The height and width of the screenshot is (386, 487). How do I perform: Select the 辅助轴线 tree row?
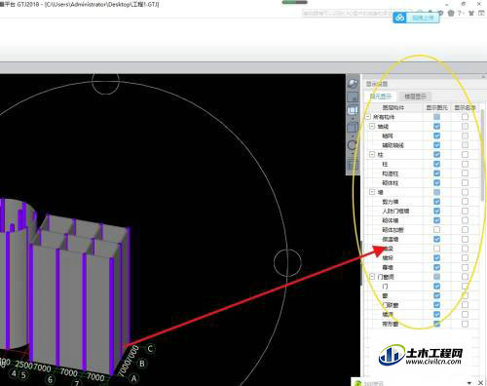(x=393, y=145)
